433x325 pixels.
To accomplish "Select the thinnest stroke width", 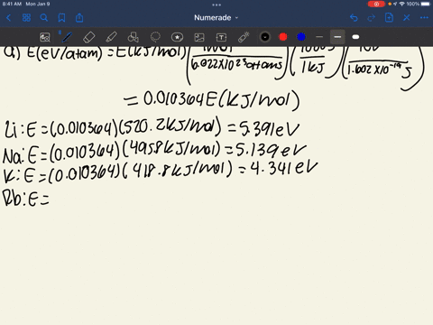I will pyautogui.click(x=319, y=37).
